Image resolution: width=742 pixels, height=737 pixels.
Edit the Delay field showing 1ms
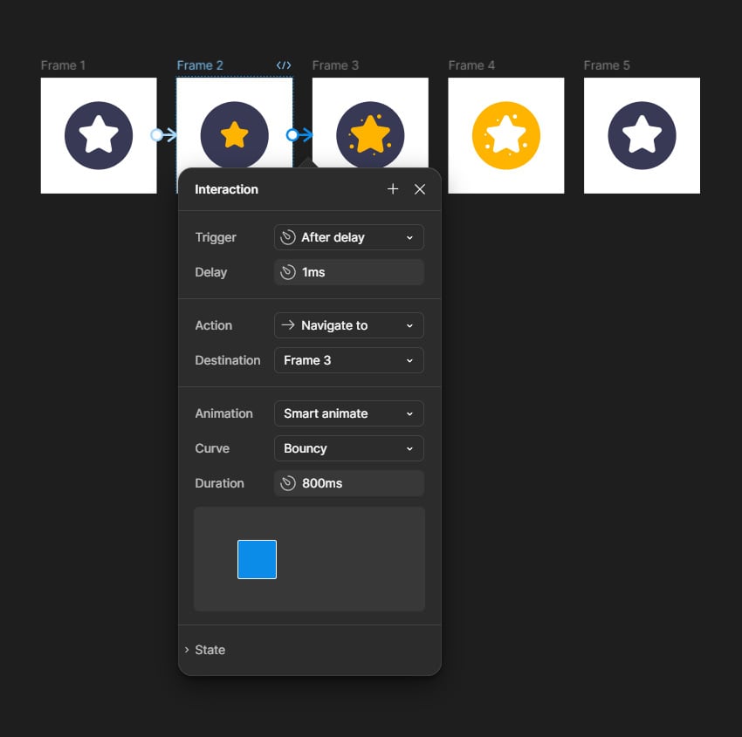coord(349,272)
